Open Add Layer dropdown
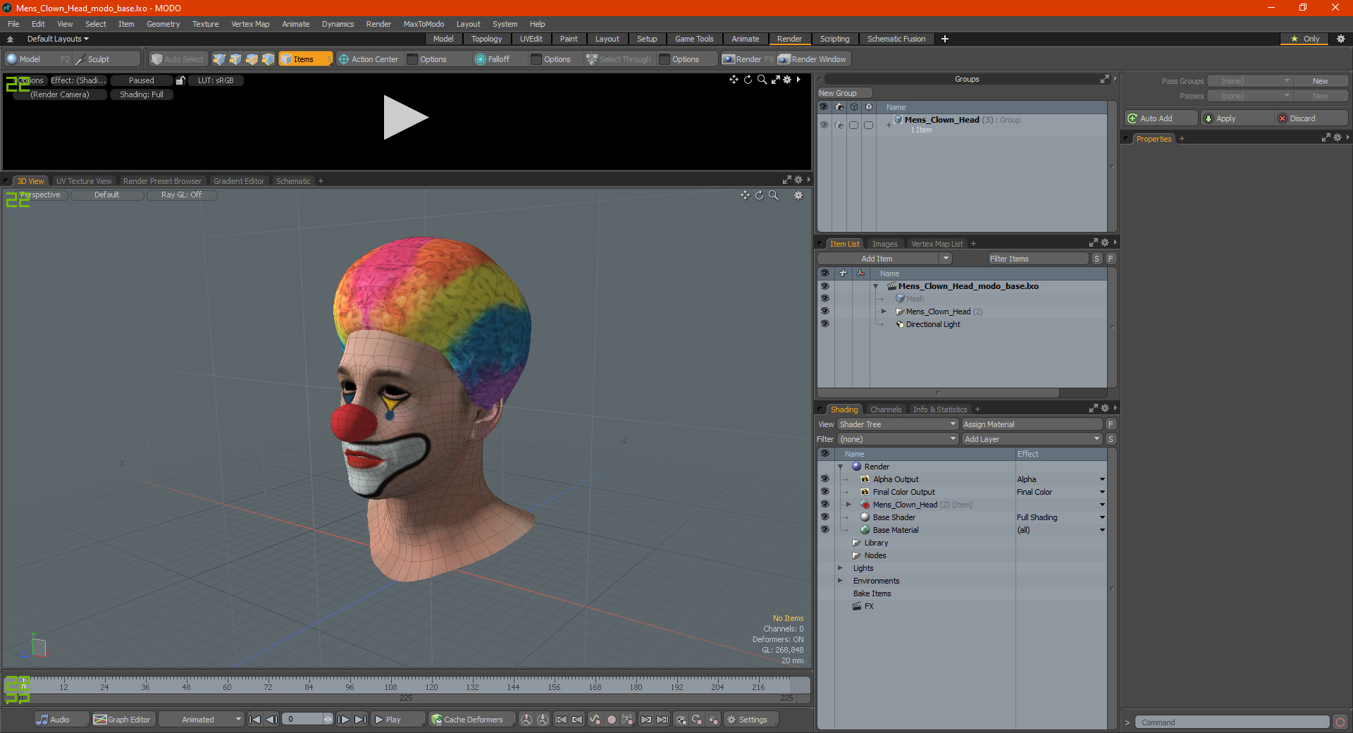This screenshot has height=733, width=1353. point(1032,439)
